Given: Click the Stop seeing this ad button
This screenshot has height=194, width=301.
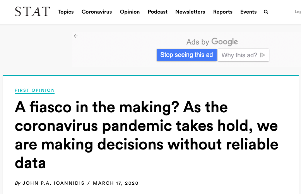Looking at the screenshot, I should 186,55.
